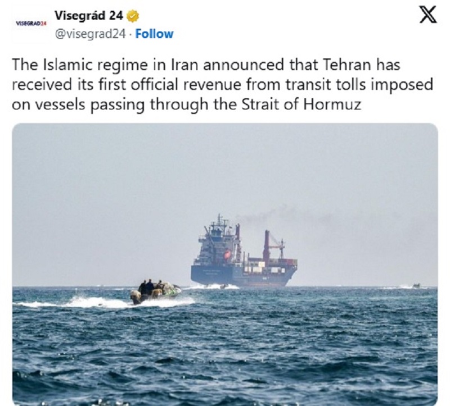Follow the @visegrad24 account
This screenshot has width=450, height=406.
[154, 34]
